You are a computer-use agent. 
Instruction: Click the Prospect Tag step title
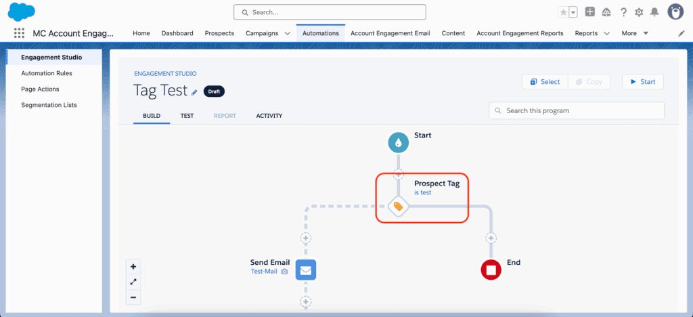(437, 184)
